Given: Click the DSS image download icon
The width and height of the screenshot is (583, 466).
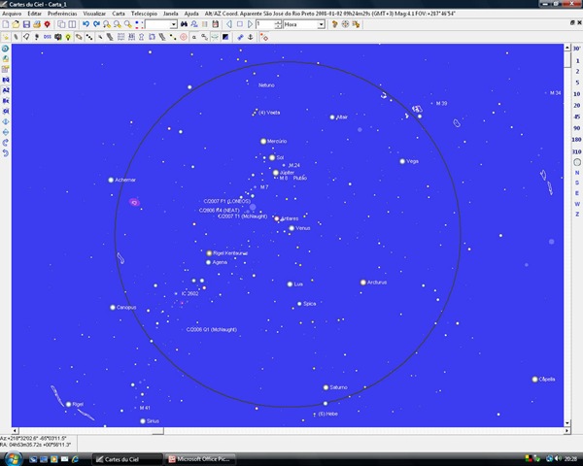Looking at the screenshot, I should (x=48, y=37).
